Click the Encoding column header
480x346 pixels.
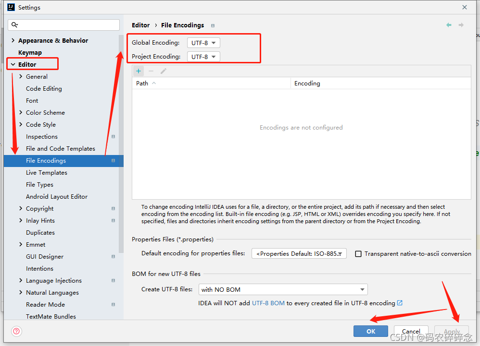pyautogui.click(x=381, y=83)
